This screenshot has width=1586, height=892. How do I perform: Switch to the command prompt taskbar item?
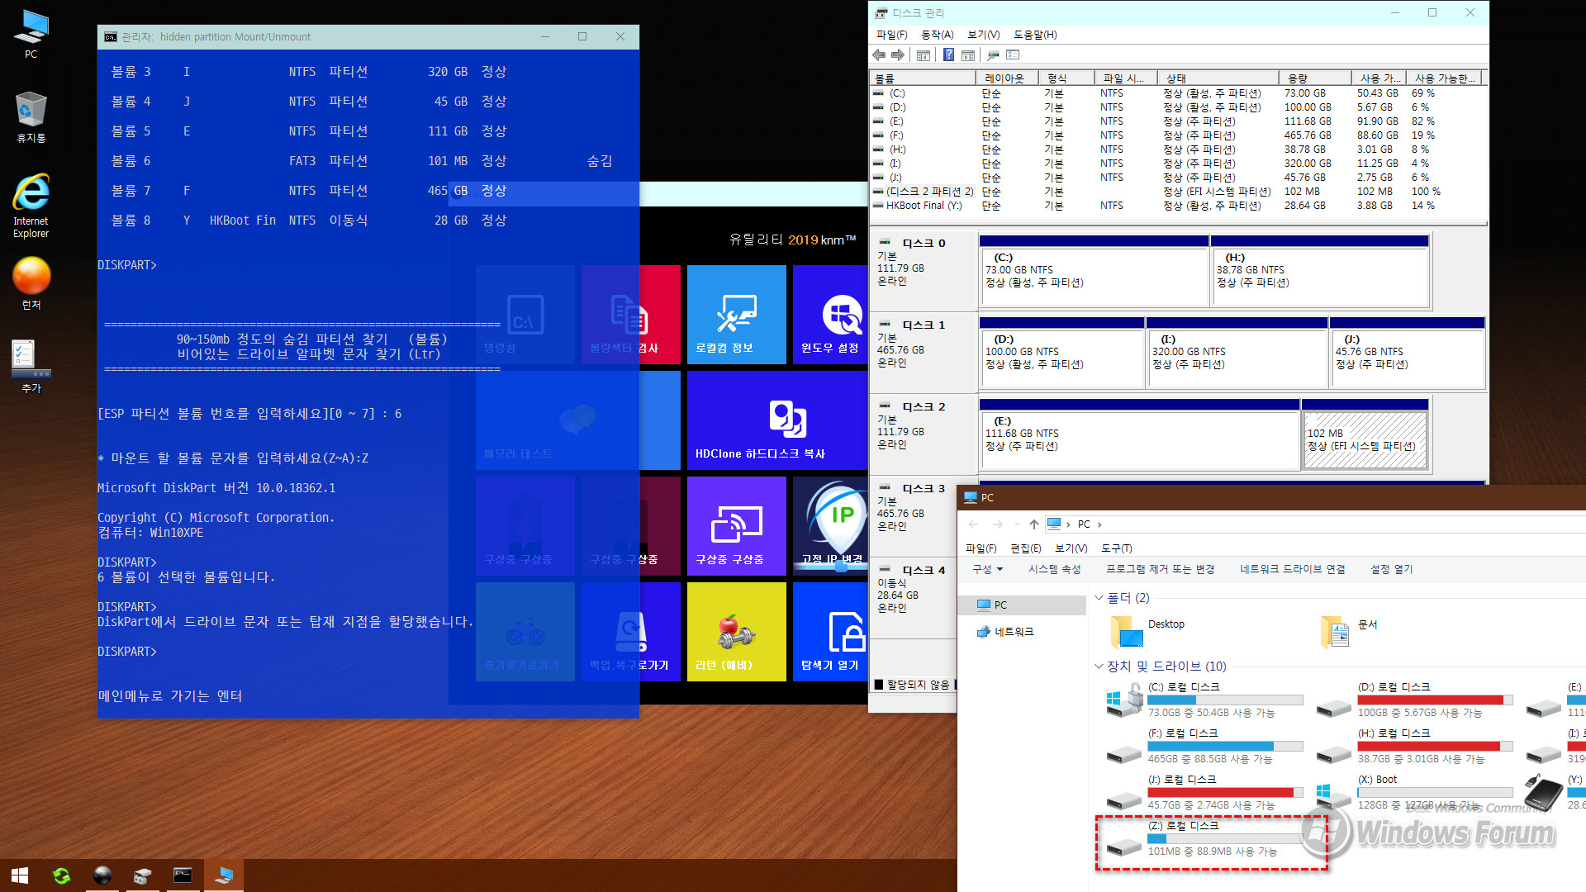point(183,875)
